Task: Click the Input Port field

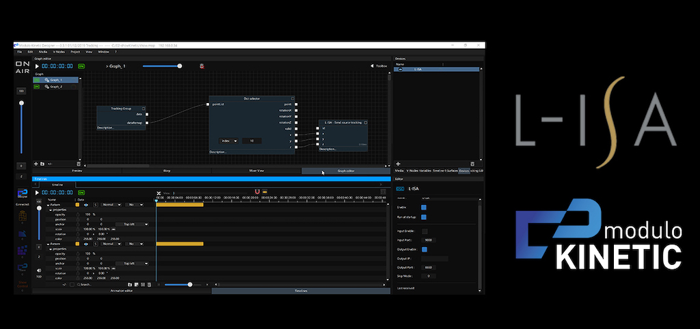Action: [x=429, y=240]
